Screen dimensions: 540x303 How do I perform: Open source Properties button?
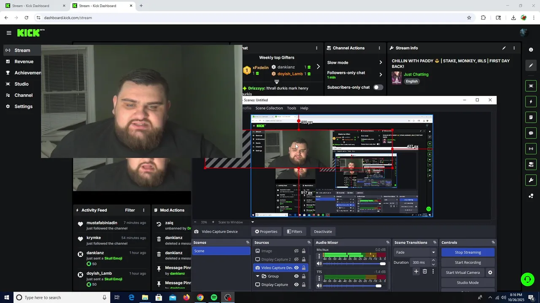click(266, 231)
